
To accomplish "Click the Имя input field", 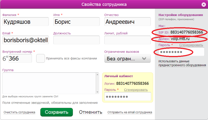I will pyautogui.click(x=76, y=22).
